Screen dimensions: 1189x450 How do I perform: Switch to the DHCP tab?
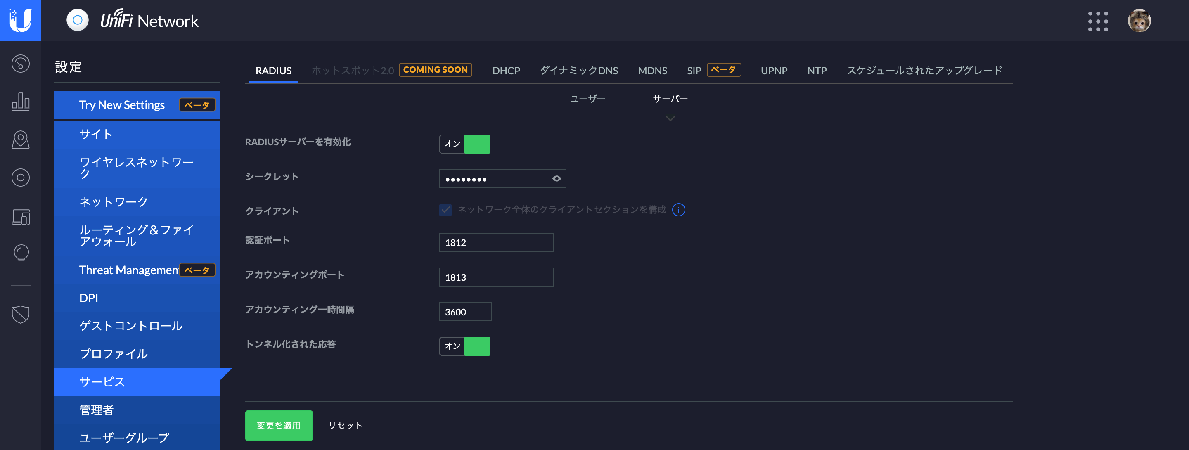pyautogui.click(x=506, y=71)
